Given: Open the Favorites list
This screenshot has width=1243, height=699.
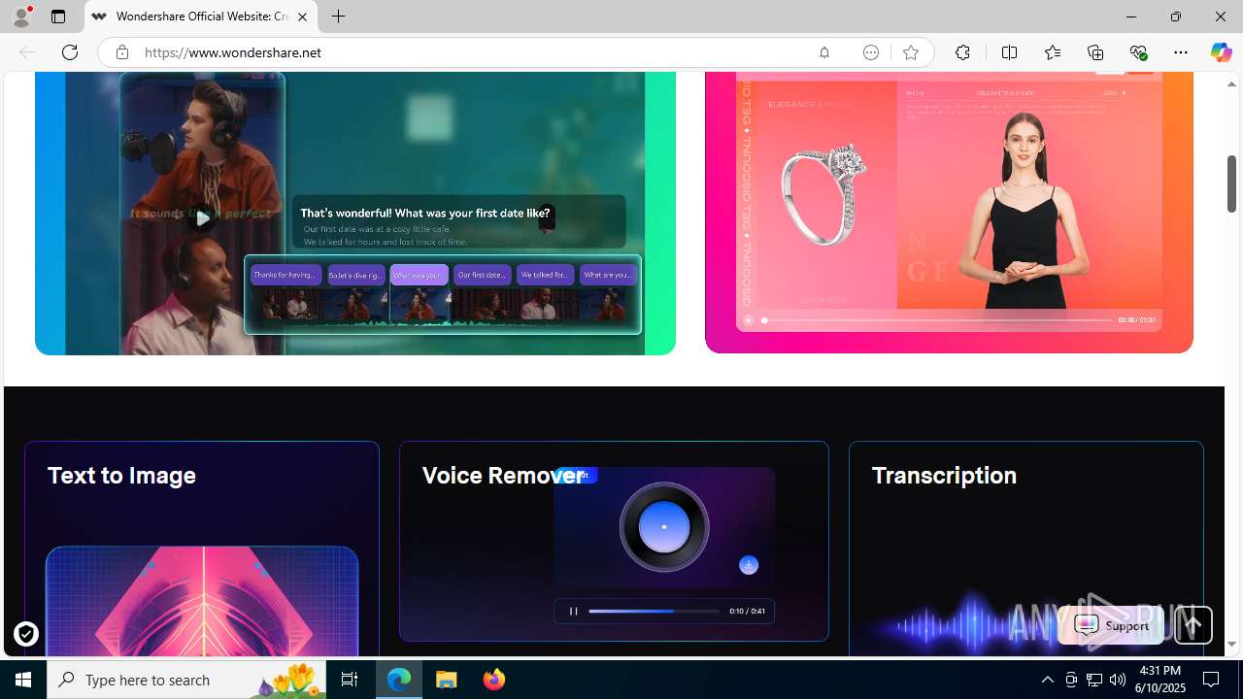Looking at the screenshot, I should tap(1053, 52).
